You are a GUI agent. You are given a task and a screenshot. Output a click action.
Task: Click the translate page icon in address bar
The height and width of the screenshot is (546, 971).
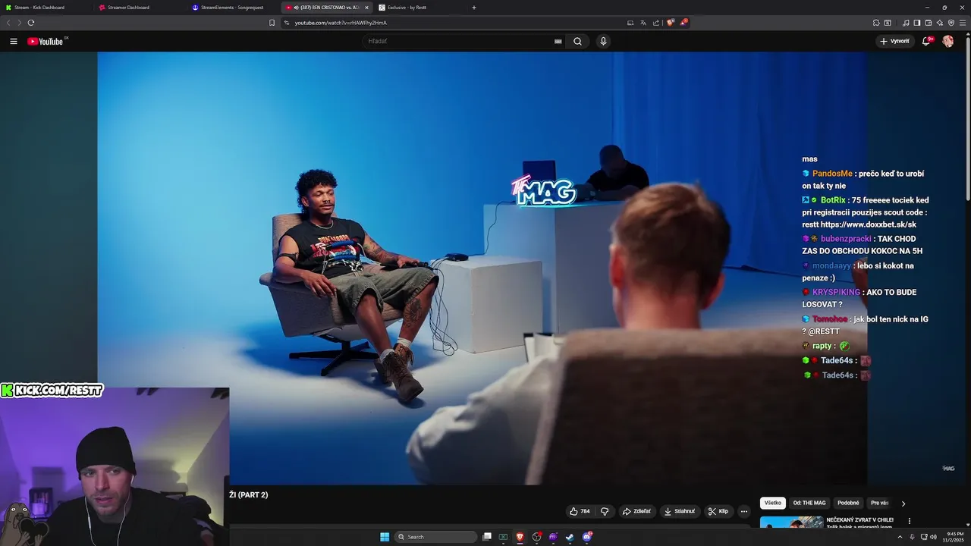[643, 23]
